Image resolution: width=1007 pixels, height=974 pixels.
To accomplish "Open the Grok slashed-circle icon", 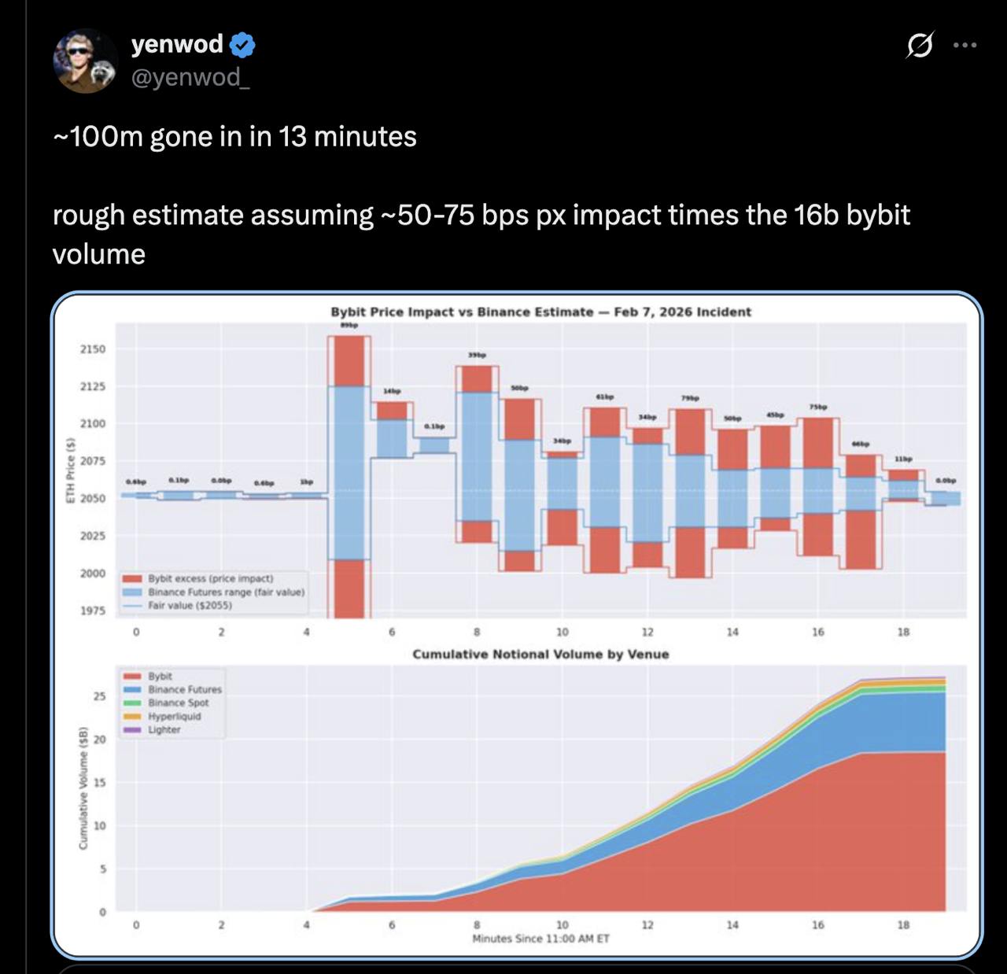I will (919, 46).
